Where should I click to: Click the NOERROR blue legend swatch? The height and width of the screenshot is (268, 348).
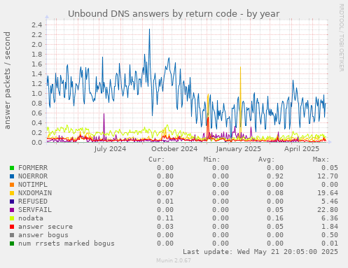pyautogui.click(x=12, y=176)
